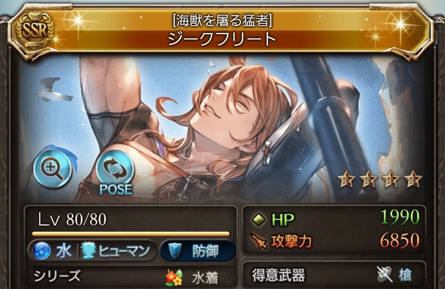Image resolution: width=445 pixels, height=289 pixels.
Task: Click the Human race silhouette icon
Action: 88,251
